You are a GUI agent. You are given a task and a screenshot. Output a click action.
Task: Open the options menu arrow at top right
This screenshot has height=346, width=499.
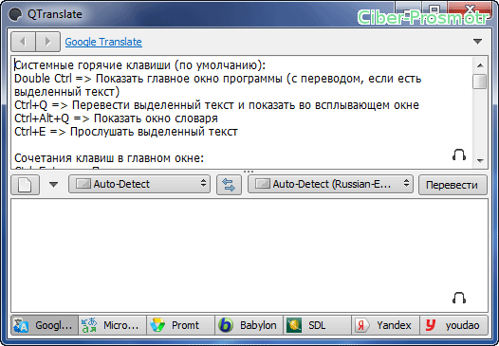tap(477, 42)
